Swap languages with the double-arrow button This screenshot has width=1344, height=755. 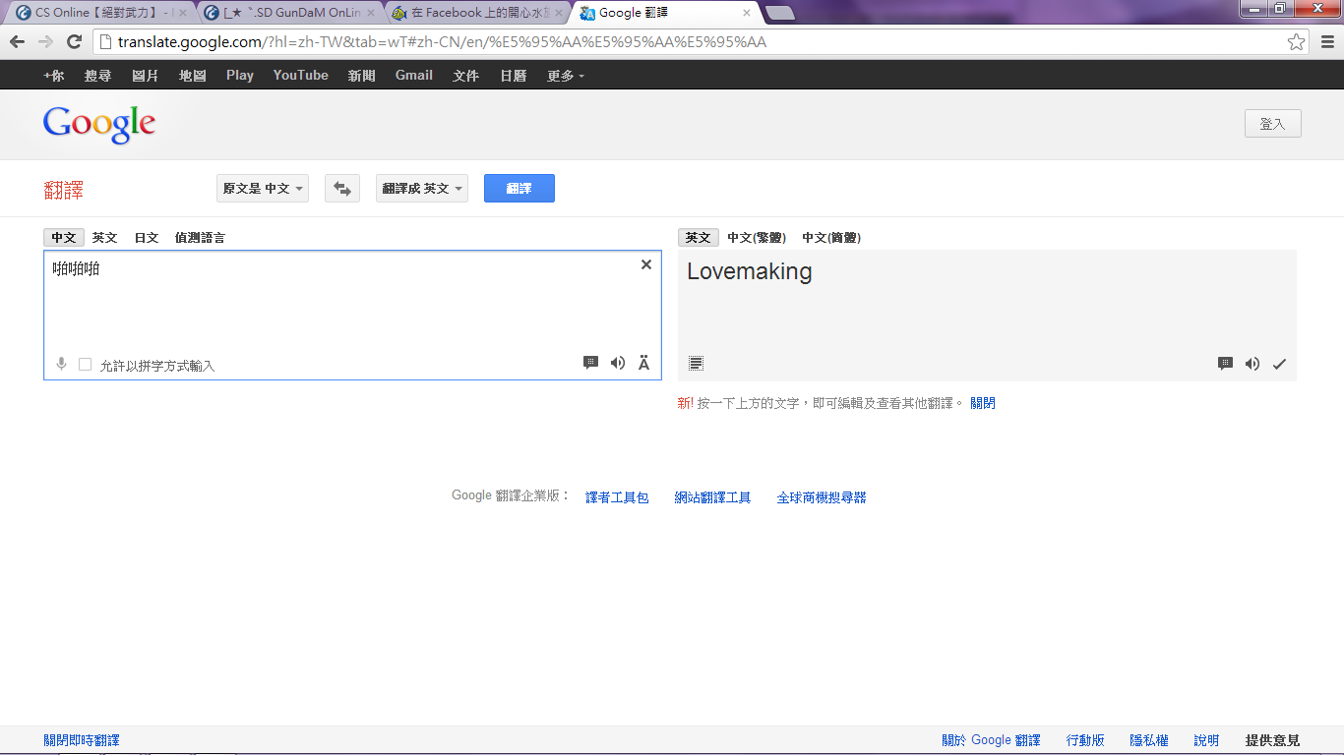[x=342, y=189]
